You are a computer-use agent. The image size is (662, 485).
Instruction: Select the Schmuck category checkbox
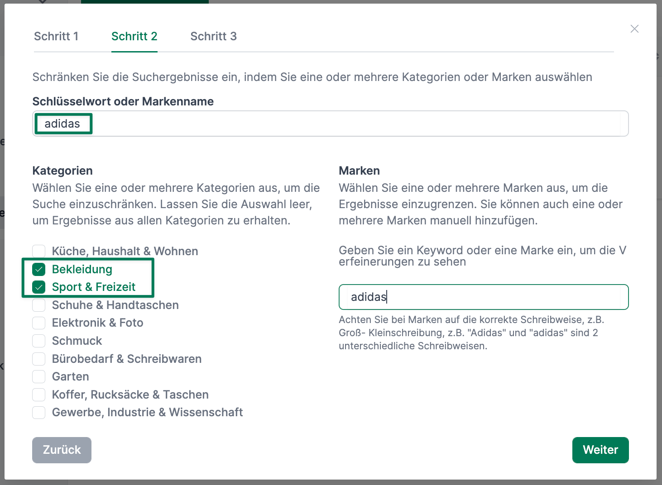coord(39,341)
